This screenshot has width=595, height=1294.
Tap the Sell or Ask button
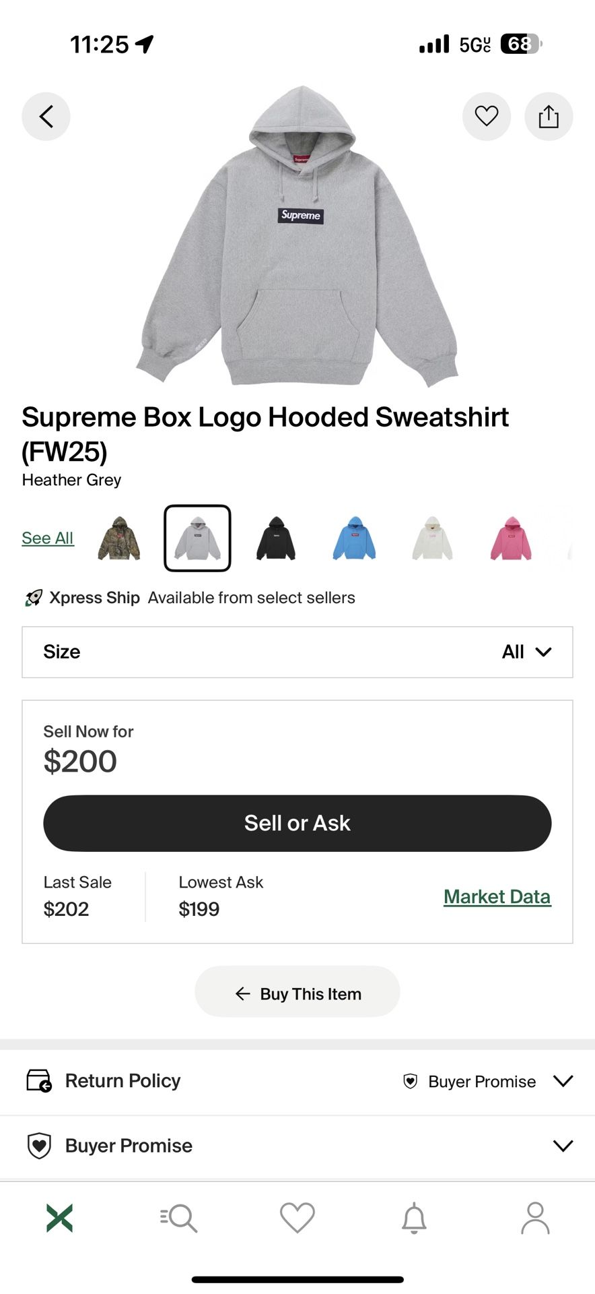[x=297, y=822]
